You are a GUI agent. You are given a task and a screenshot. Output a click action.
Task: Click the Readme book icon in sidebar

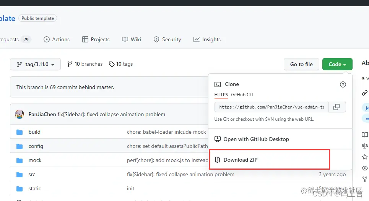click(365, 135)
